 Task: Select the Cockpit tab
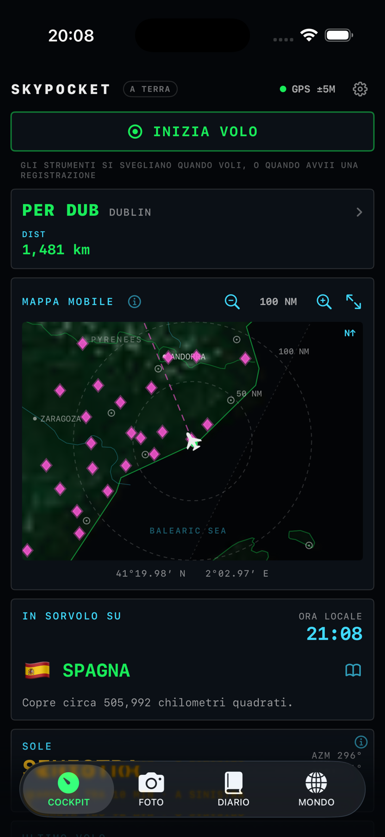pos(68,789)
